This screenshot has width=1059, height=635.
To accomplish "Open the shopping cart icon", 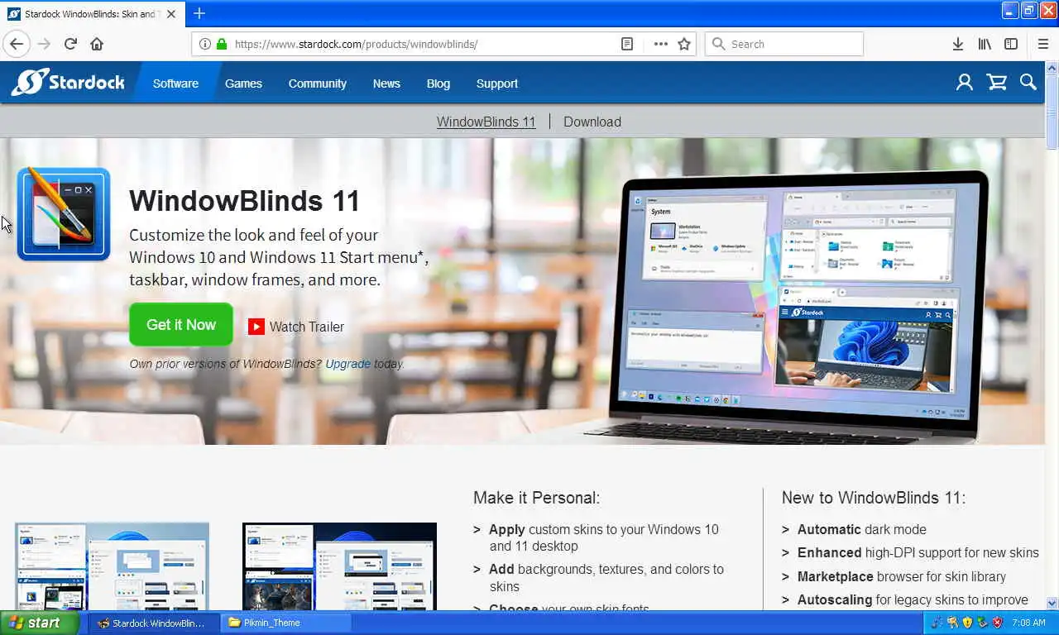I will 997,82.
